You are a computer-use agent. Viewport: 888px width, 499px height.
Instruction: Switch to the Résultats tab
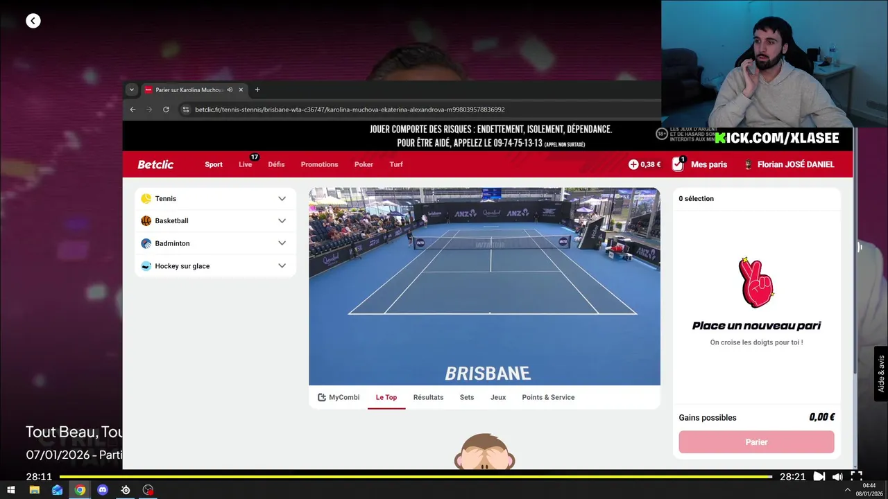[x=428, y=397]
